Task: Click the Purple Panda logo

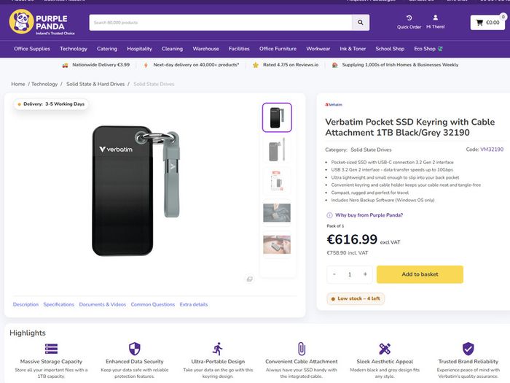Action: click(42, 22)
